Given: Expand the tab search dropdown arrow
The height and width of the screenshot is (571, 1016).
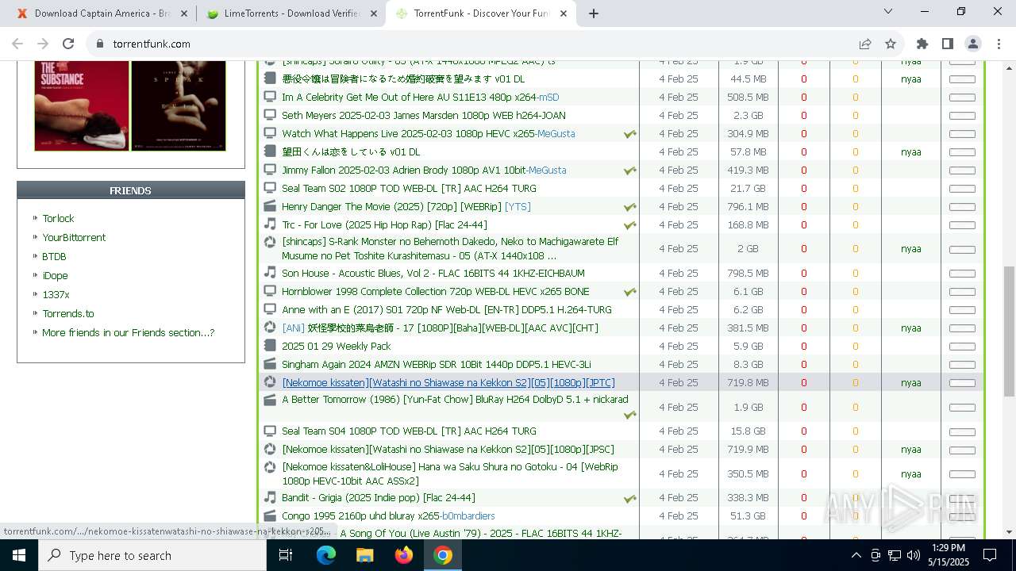Looking at the screenshot, I should click(888, 12).
